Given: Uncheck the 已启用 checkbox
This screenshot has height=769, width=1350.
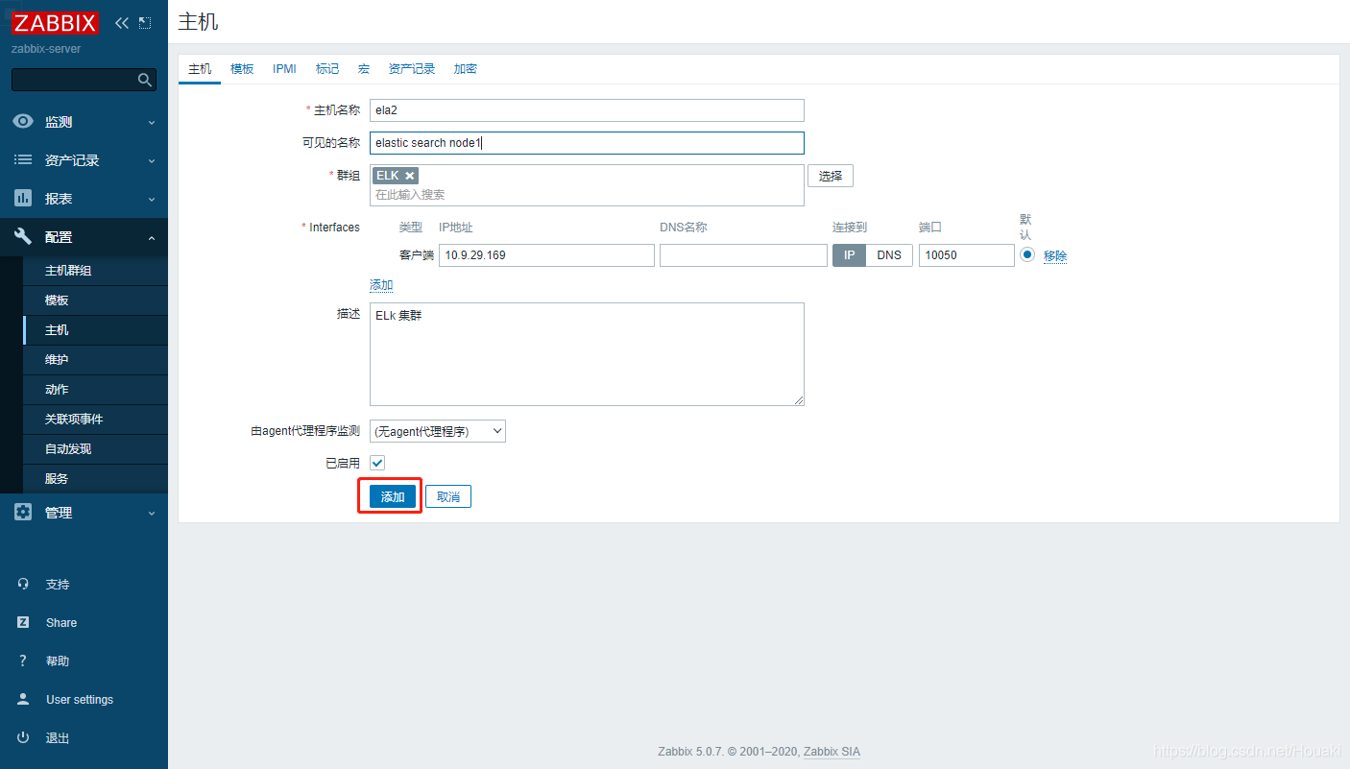Looking at the screenshot, I should point(377,463).
